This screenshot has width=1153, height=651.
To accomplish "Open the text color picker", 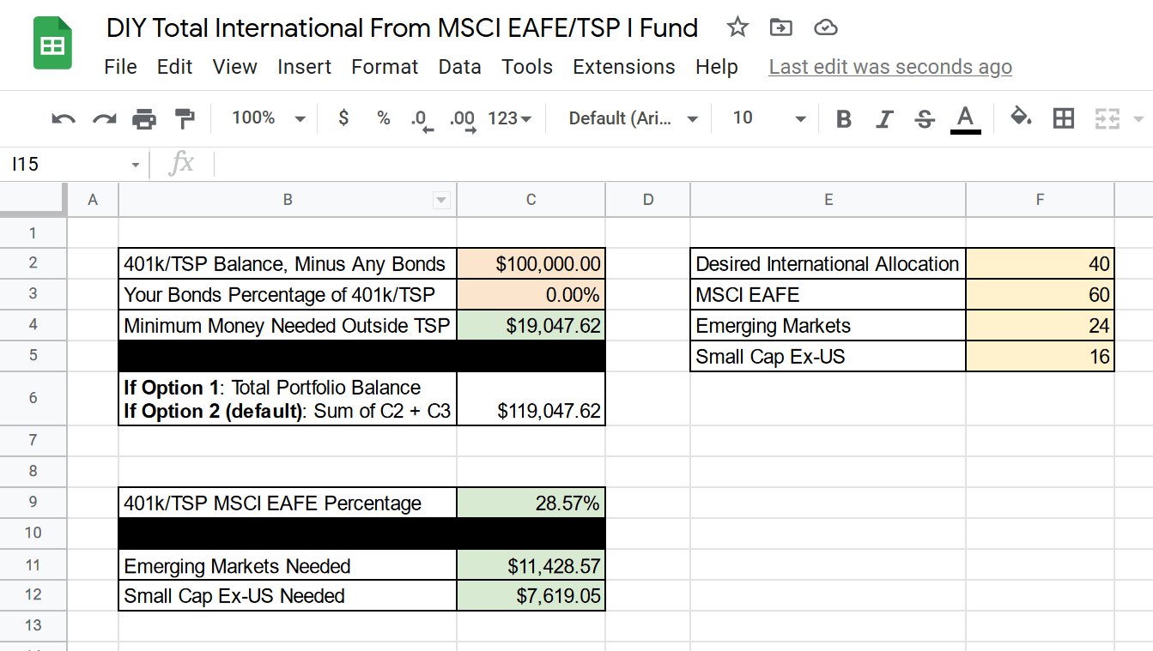I will click(x=966, y=118).
